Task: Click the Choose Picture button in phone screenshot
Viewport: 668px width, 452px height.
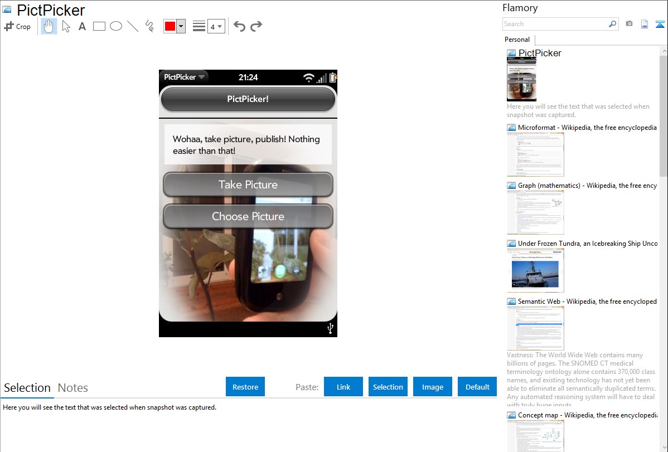Action: [248, 216]
